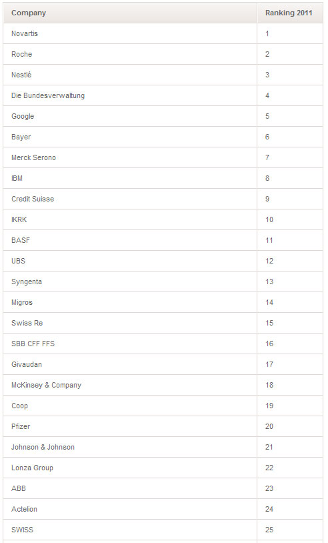Select Merck Serono row

click(x=163, y=157)
